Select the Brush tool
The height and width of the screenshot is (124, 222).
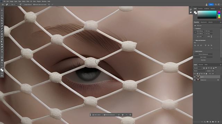[x=2, y=31]
